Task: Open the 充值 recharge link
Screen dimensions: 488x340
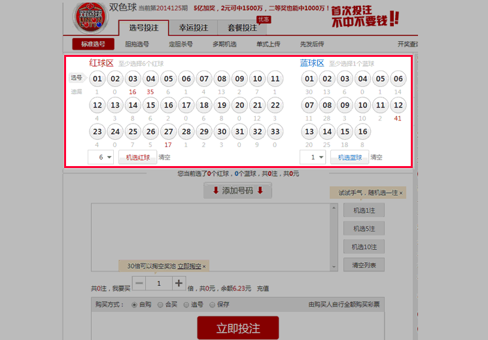Action: tap(263, 289)
